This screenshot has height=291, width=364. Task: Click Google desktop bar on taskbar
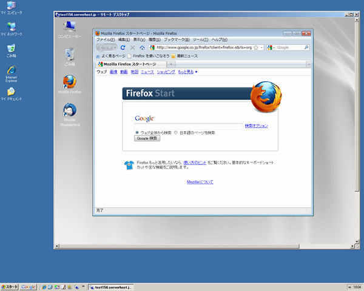tap(29, 287)
